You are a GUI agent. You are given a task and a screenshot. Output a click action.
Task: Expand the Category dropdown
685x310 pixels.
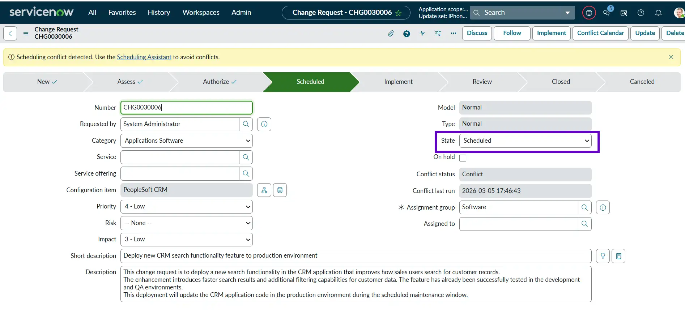coord(186,141)
